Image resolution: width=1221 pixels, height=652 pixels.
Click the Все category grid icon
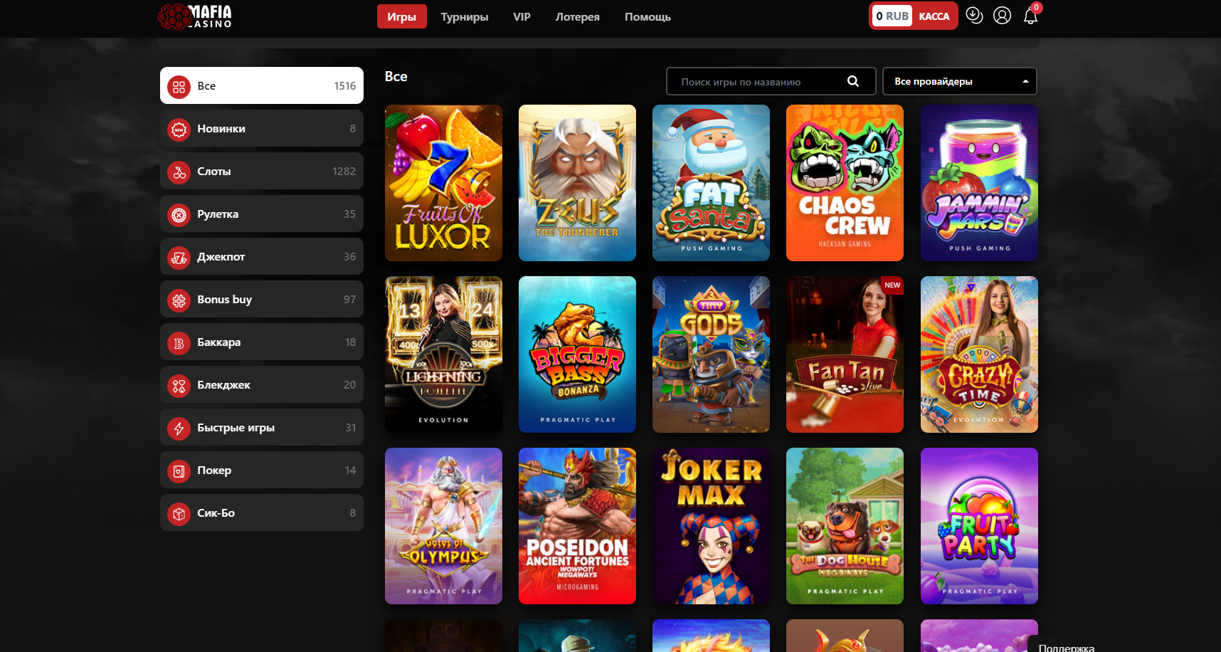[179, 86]
